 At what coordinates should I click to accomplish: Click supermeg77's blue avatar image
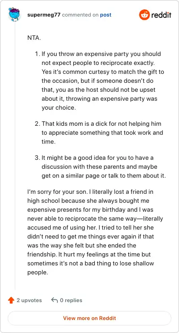click(x=14, y=14)
